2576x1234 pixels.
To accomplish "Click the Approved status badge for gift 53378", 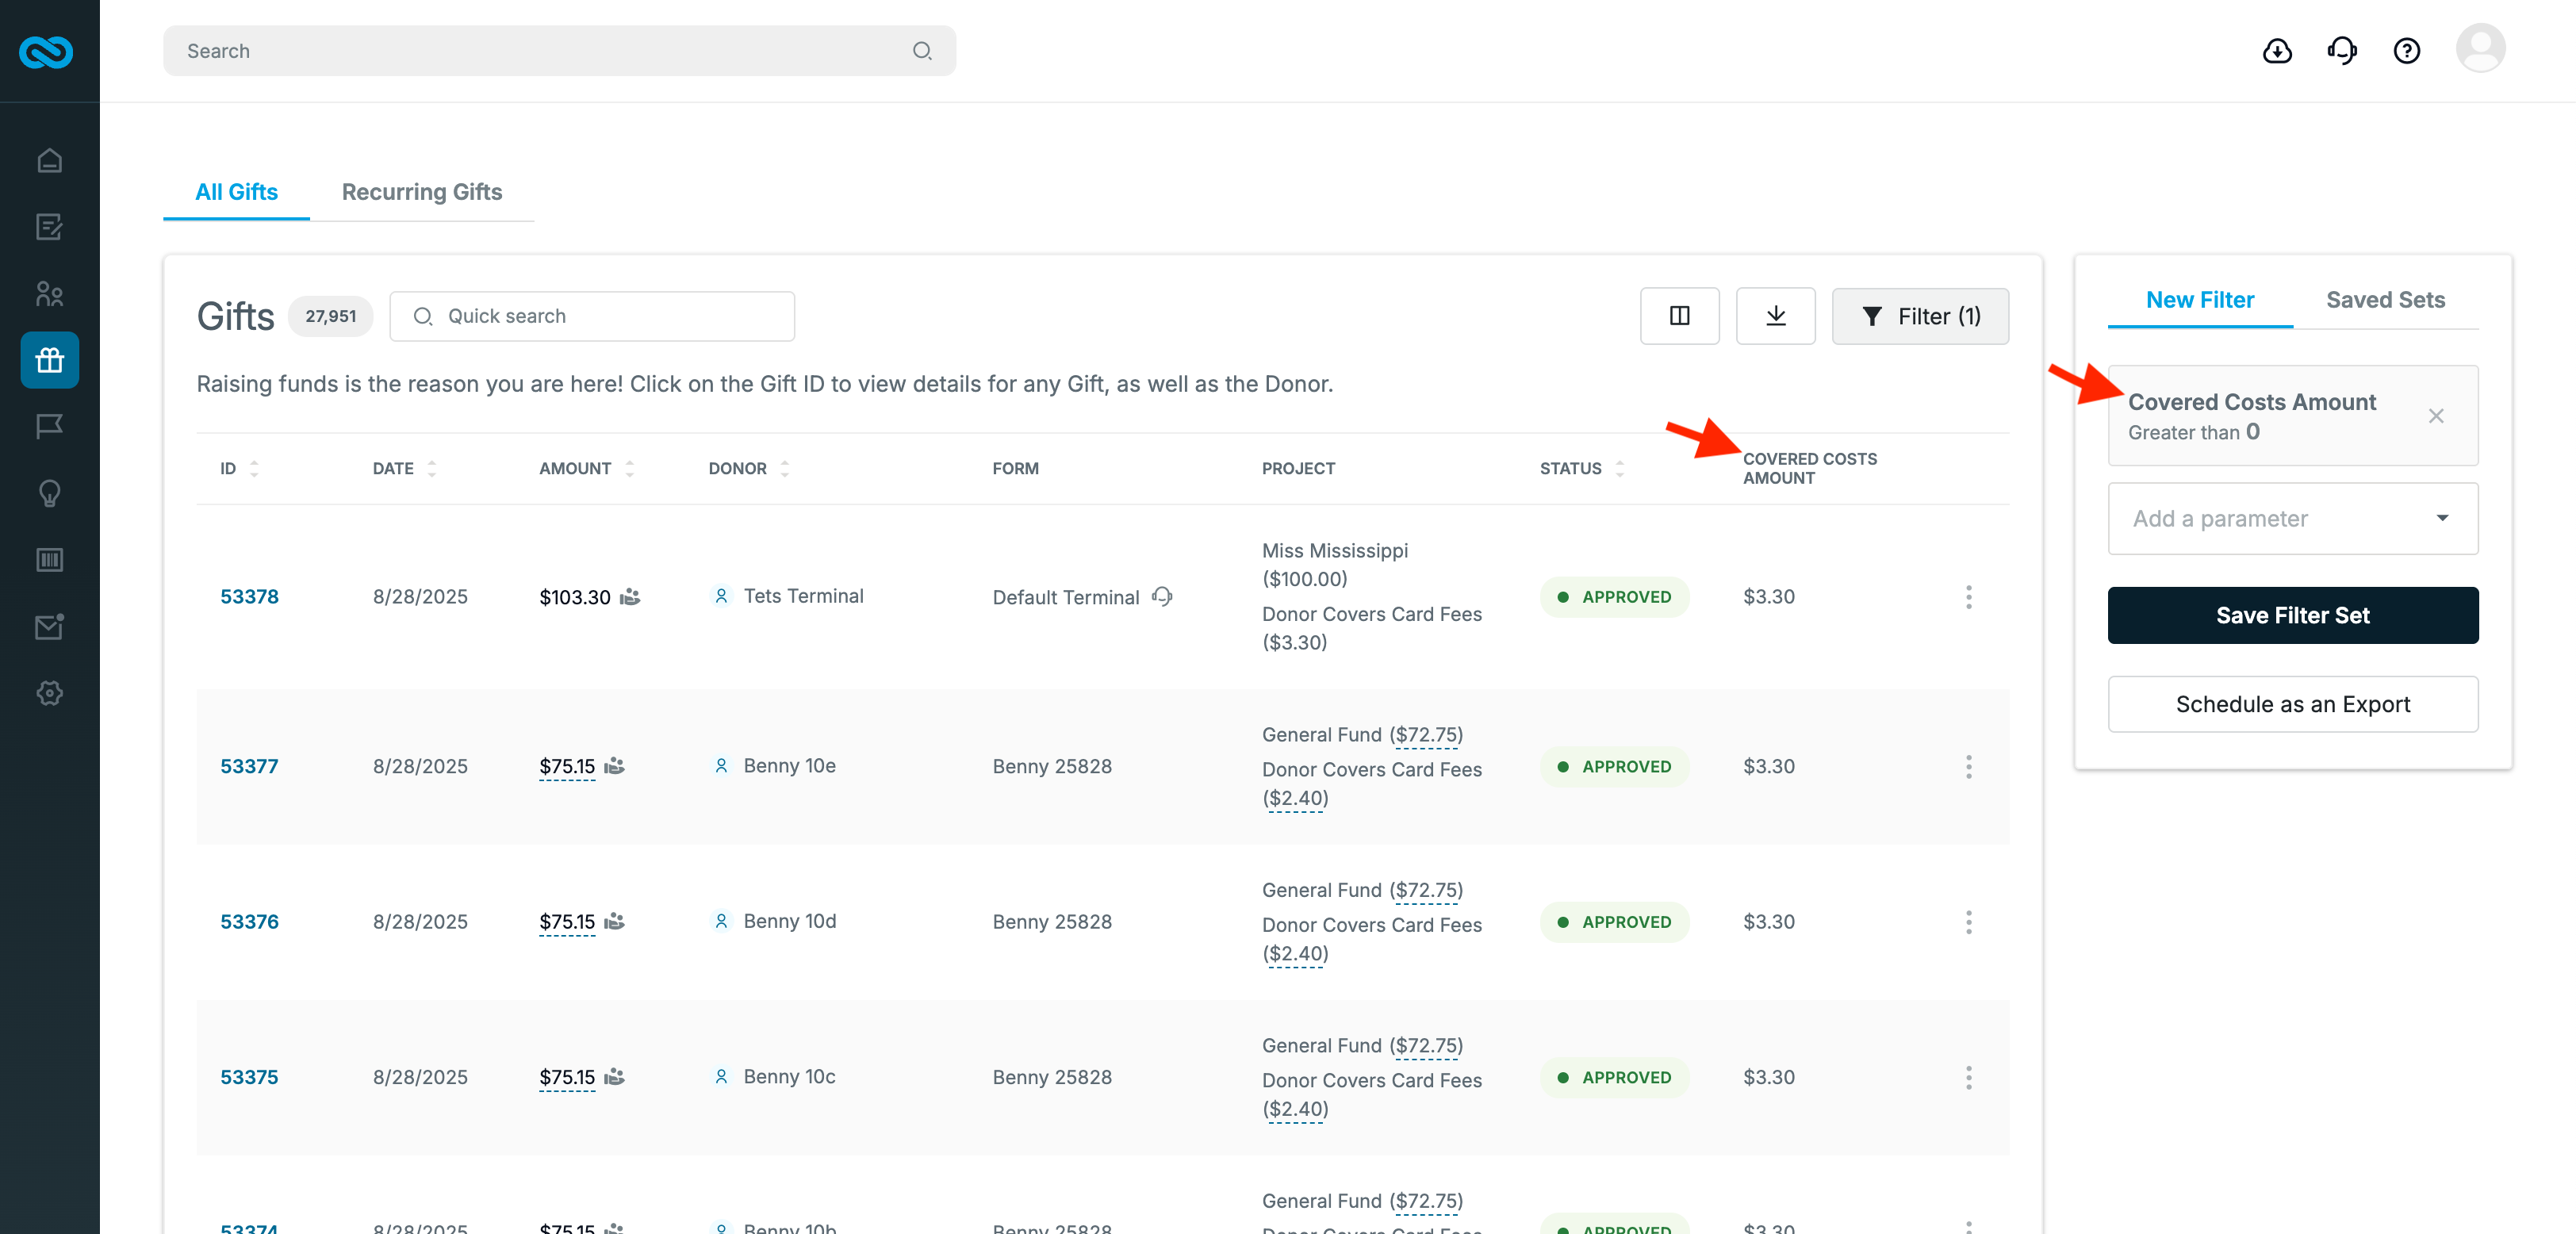I will tap(1614, 597).
